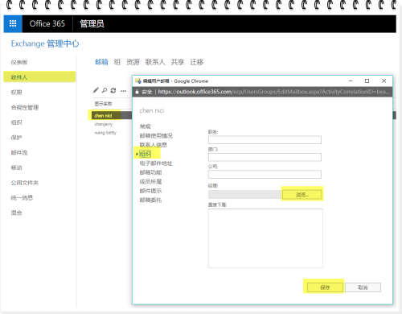The height and width of the screenshot is (314, 402).
Task: Click the 保存 button
Action: [x=325, y=287]
